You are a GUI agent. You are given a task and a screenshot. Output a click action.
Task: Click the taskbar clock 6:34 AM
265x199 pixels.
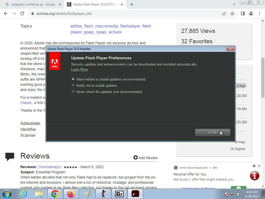point(252,192)
